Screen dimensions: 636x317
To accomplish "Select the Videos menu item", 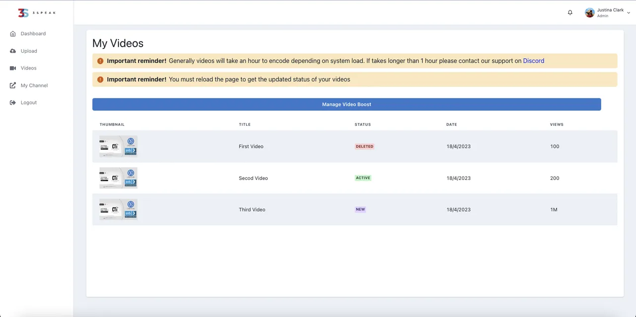I will [x=29, y=68].
